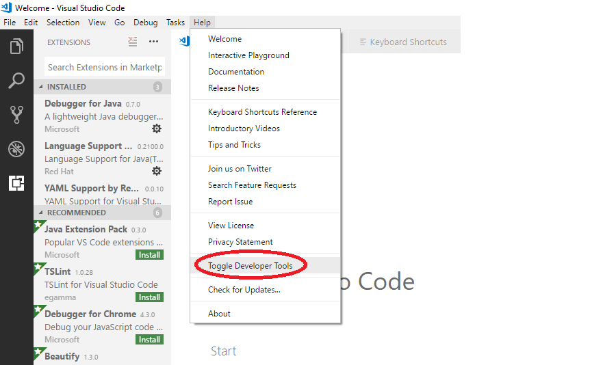Clear extensions search results icon

coord(133,42)
